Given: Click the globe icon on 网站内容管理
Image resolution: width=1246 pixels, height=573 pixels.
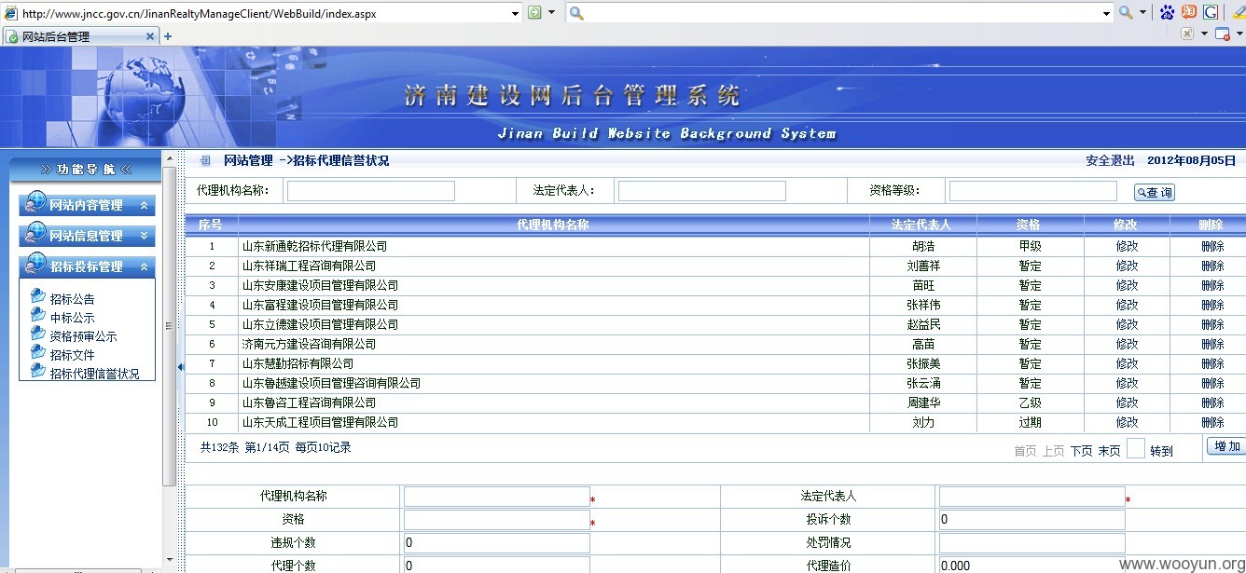Looking at the screenshot, I should click(35, 202).
